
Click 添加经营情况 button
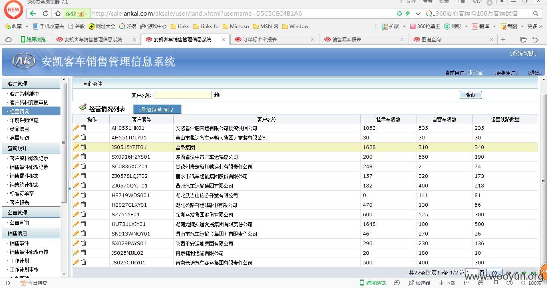click(157, 109)
